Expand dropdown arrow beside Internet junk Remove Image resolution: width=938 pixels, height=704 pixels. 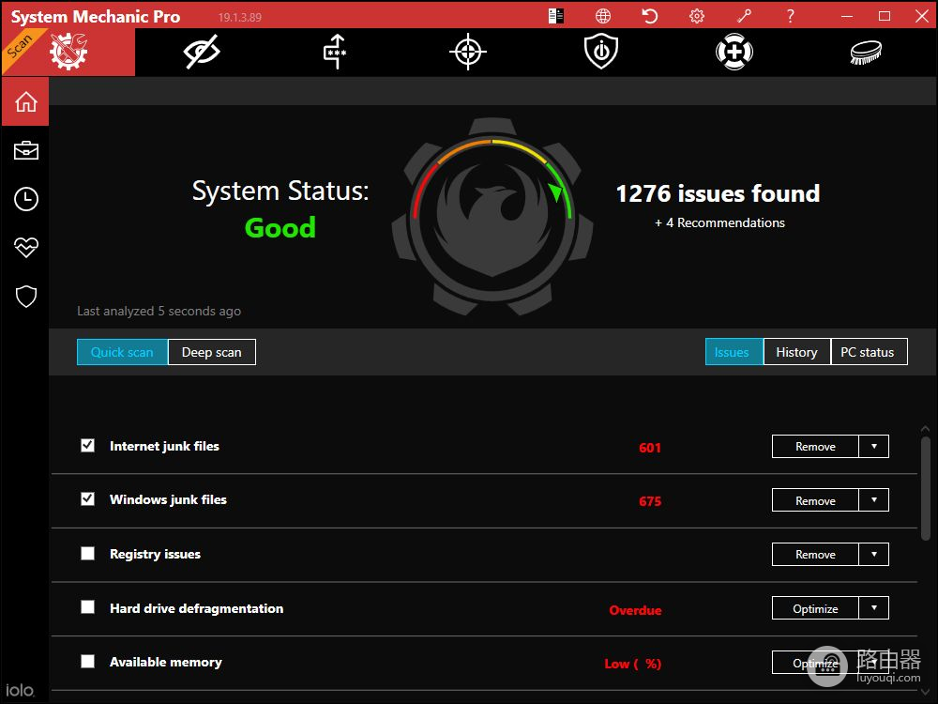(874, 447)
